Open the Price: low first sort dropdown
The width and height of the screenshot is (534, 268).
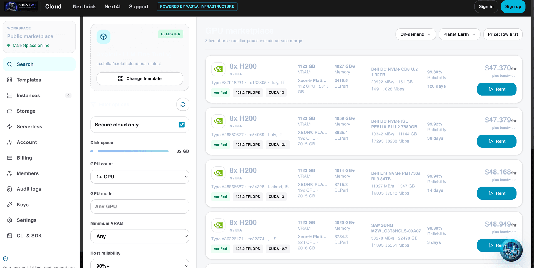[x=503, y=34]
